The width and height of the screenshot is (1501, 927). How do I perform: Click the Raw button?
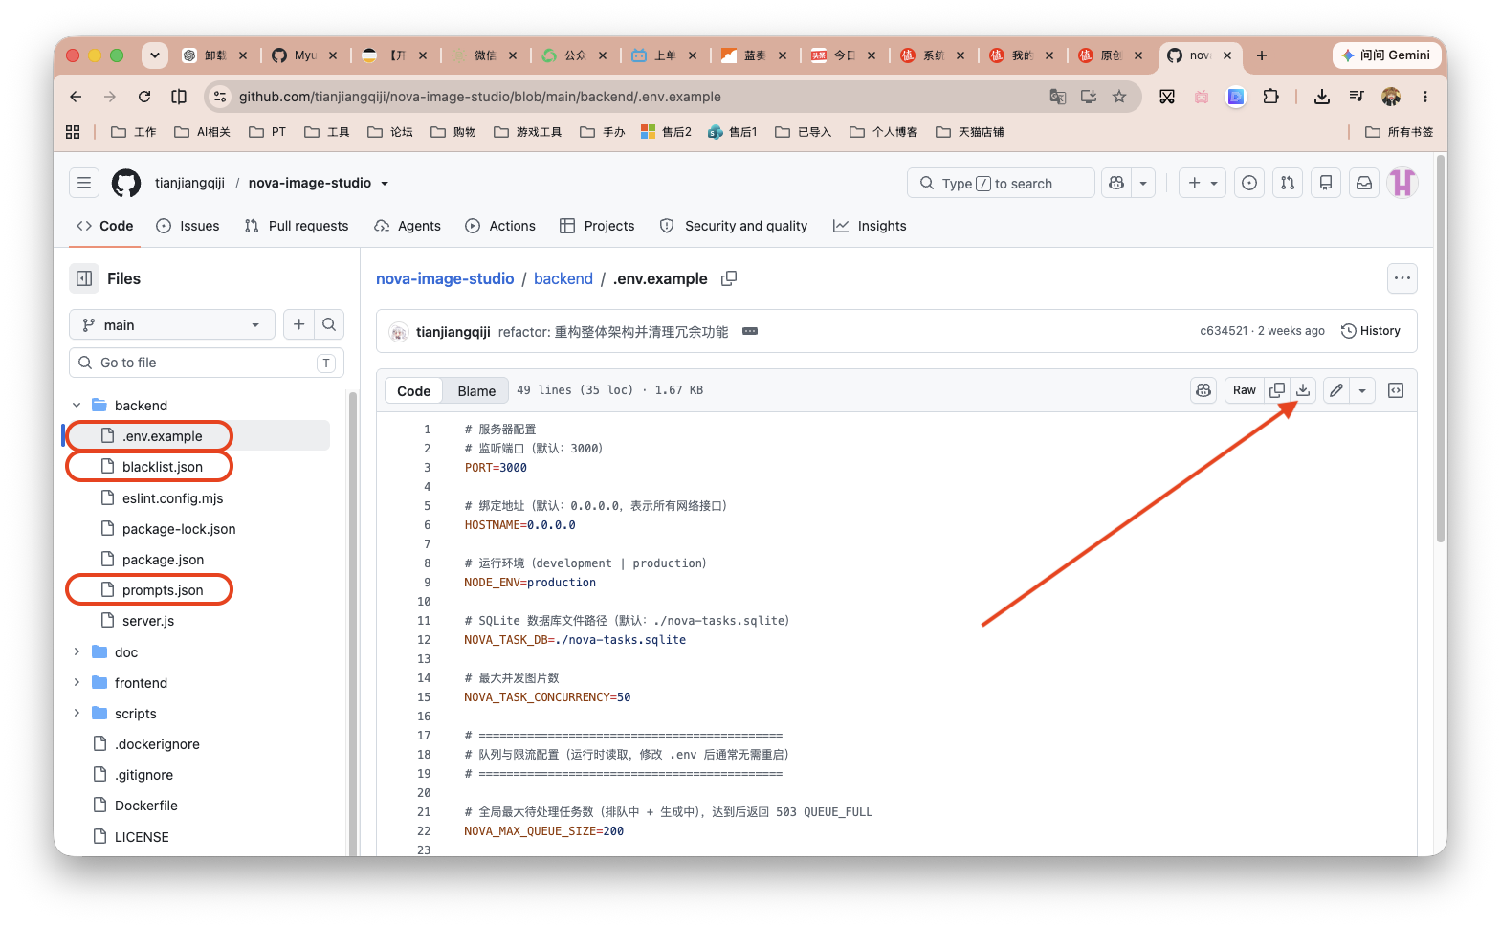point(1245,390)
